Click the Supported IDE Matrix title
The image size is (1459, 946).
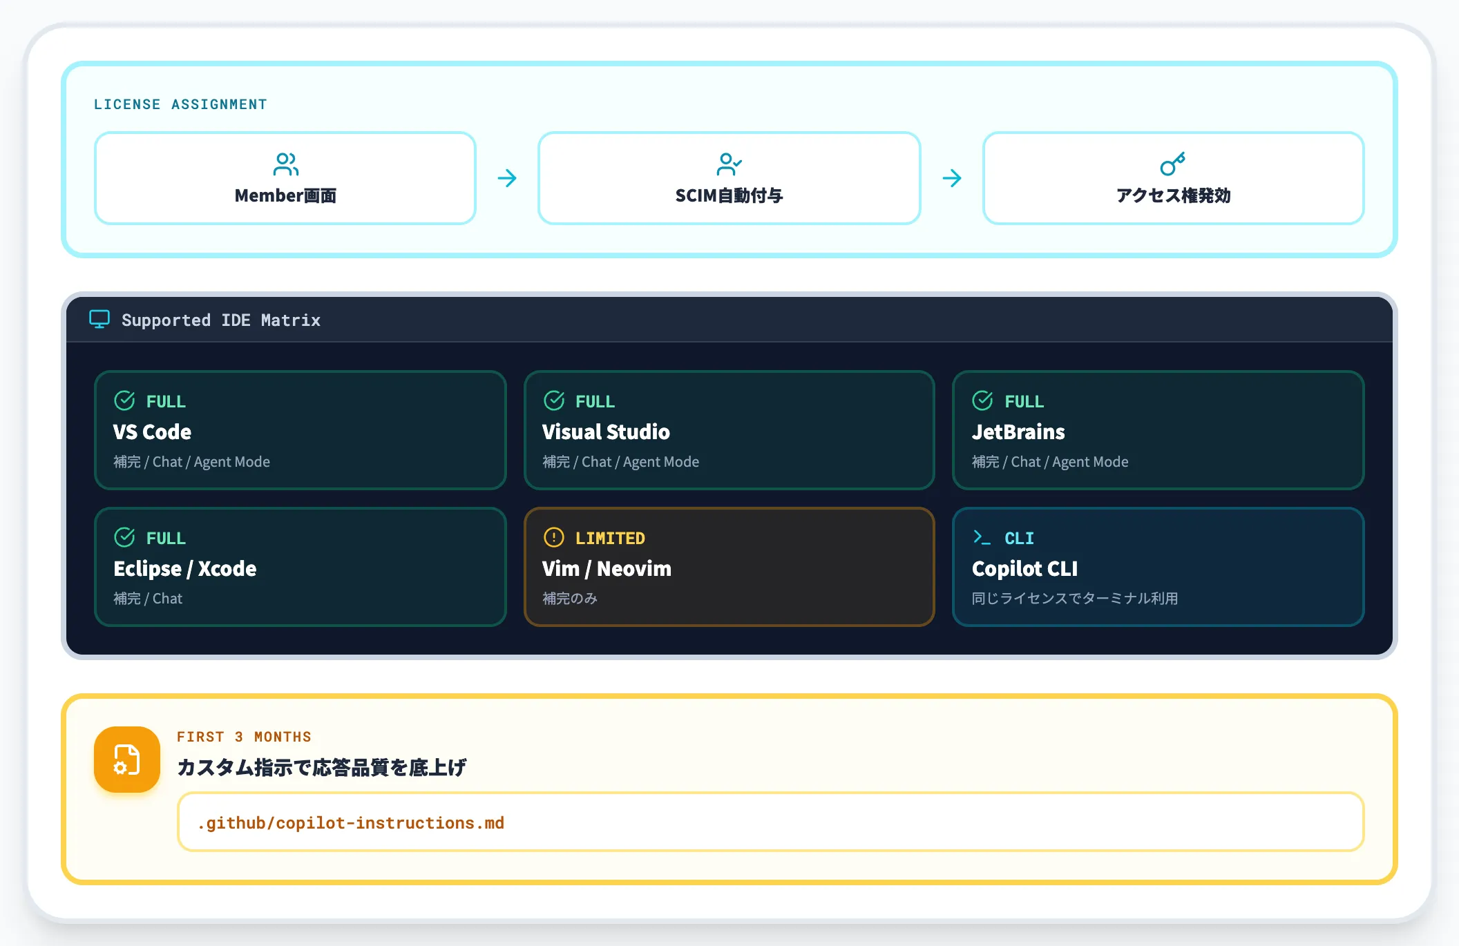[x=221, y=320]
